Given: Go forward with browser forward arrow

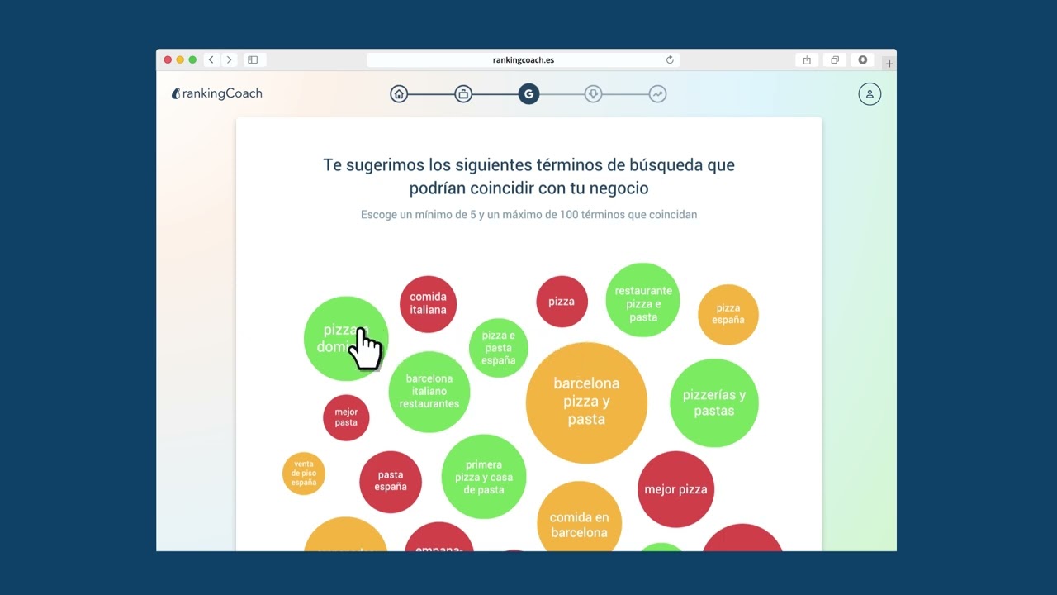Looking at the screenshot, I should point(229,59).
